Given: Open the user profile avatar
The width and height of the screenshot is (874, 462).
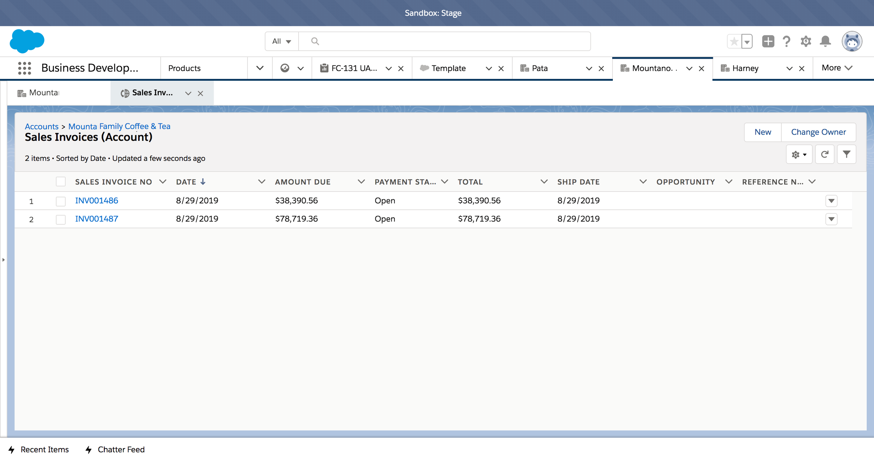Looking at the screenshot, I should point(852,41).
